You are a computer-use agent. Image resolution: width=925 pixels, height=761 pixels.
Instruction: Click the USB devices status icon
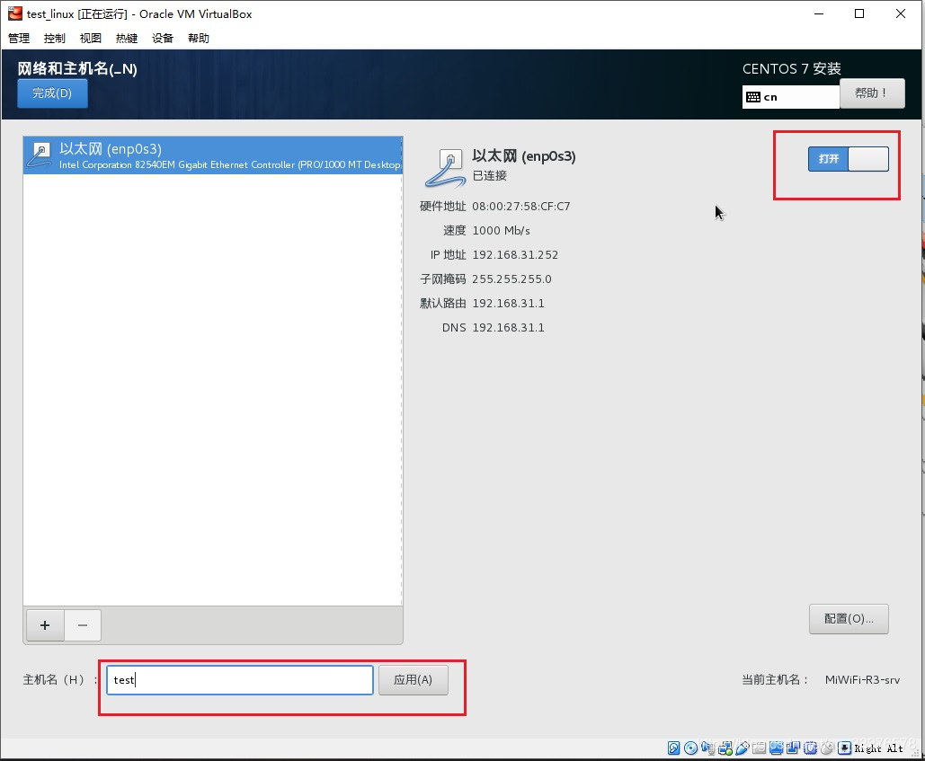tap(743, 748)
